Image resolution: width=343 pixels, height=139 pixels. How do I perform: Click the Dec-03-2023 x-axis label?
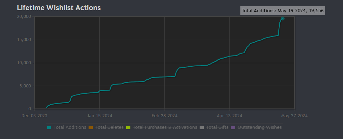point(34,116)
